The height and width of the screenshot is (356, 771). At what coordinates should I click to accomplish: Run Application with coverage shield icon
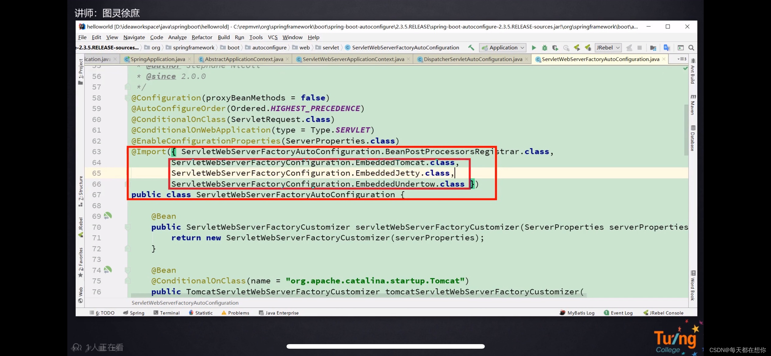click(555, 48)
